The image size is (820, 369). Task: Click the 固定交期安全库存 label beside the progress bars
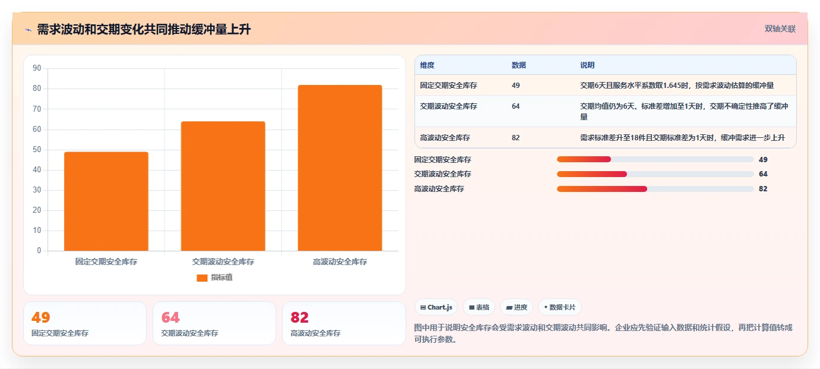(442, 160)
